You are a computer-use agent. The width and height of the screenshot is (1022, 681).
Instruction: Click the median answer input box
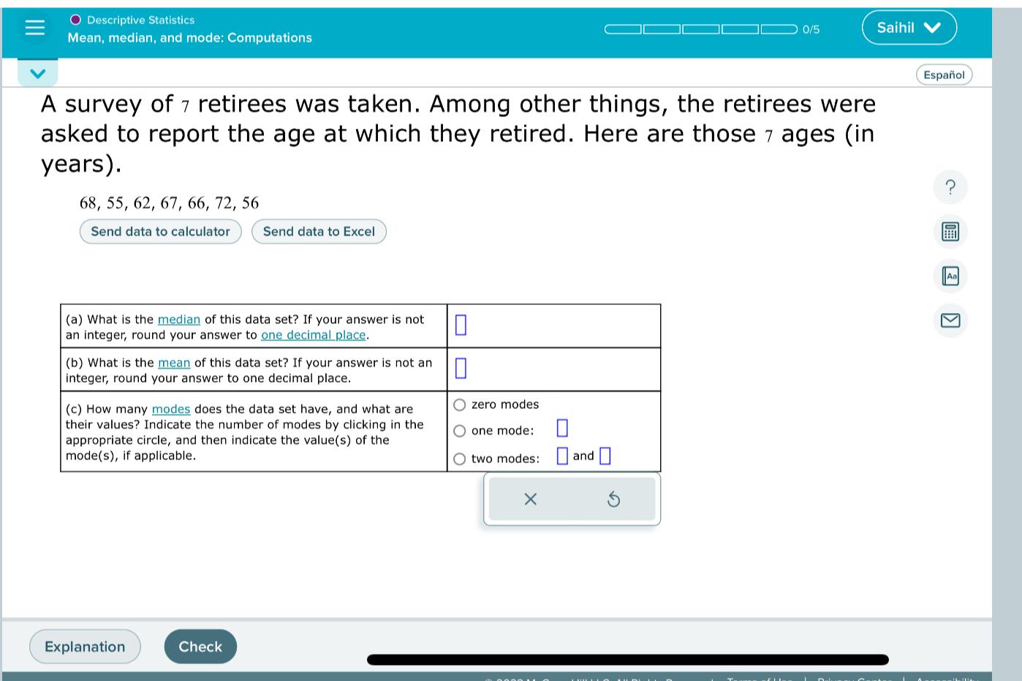(x=461, y=324)
